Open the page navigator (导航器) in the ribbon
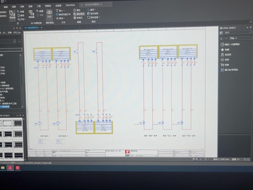 (12, 15)
